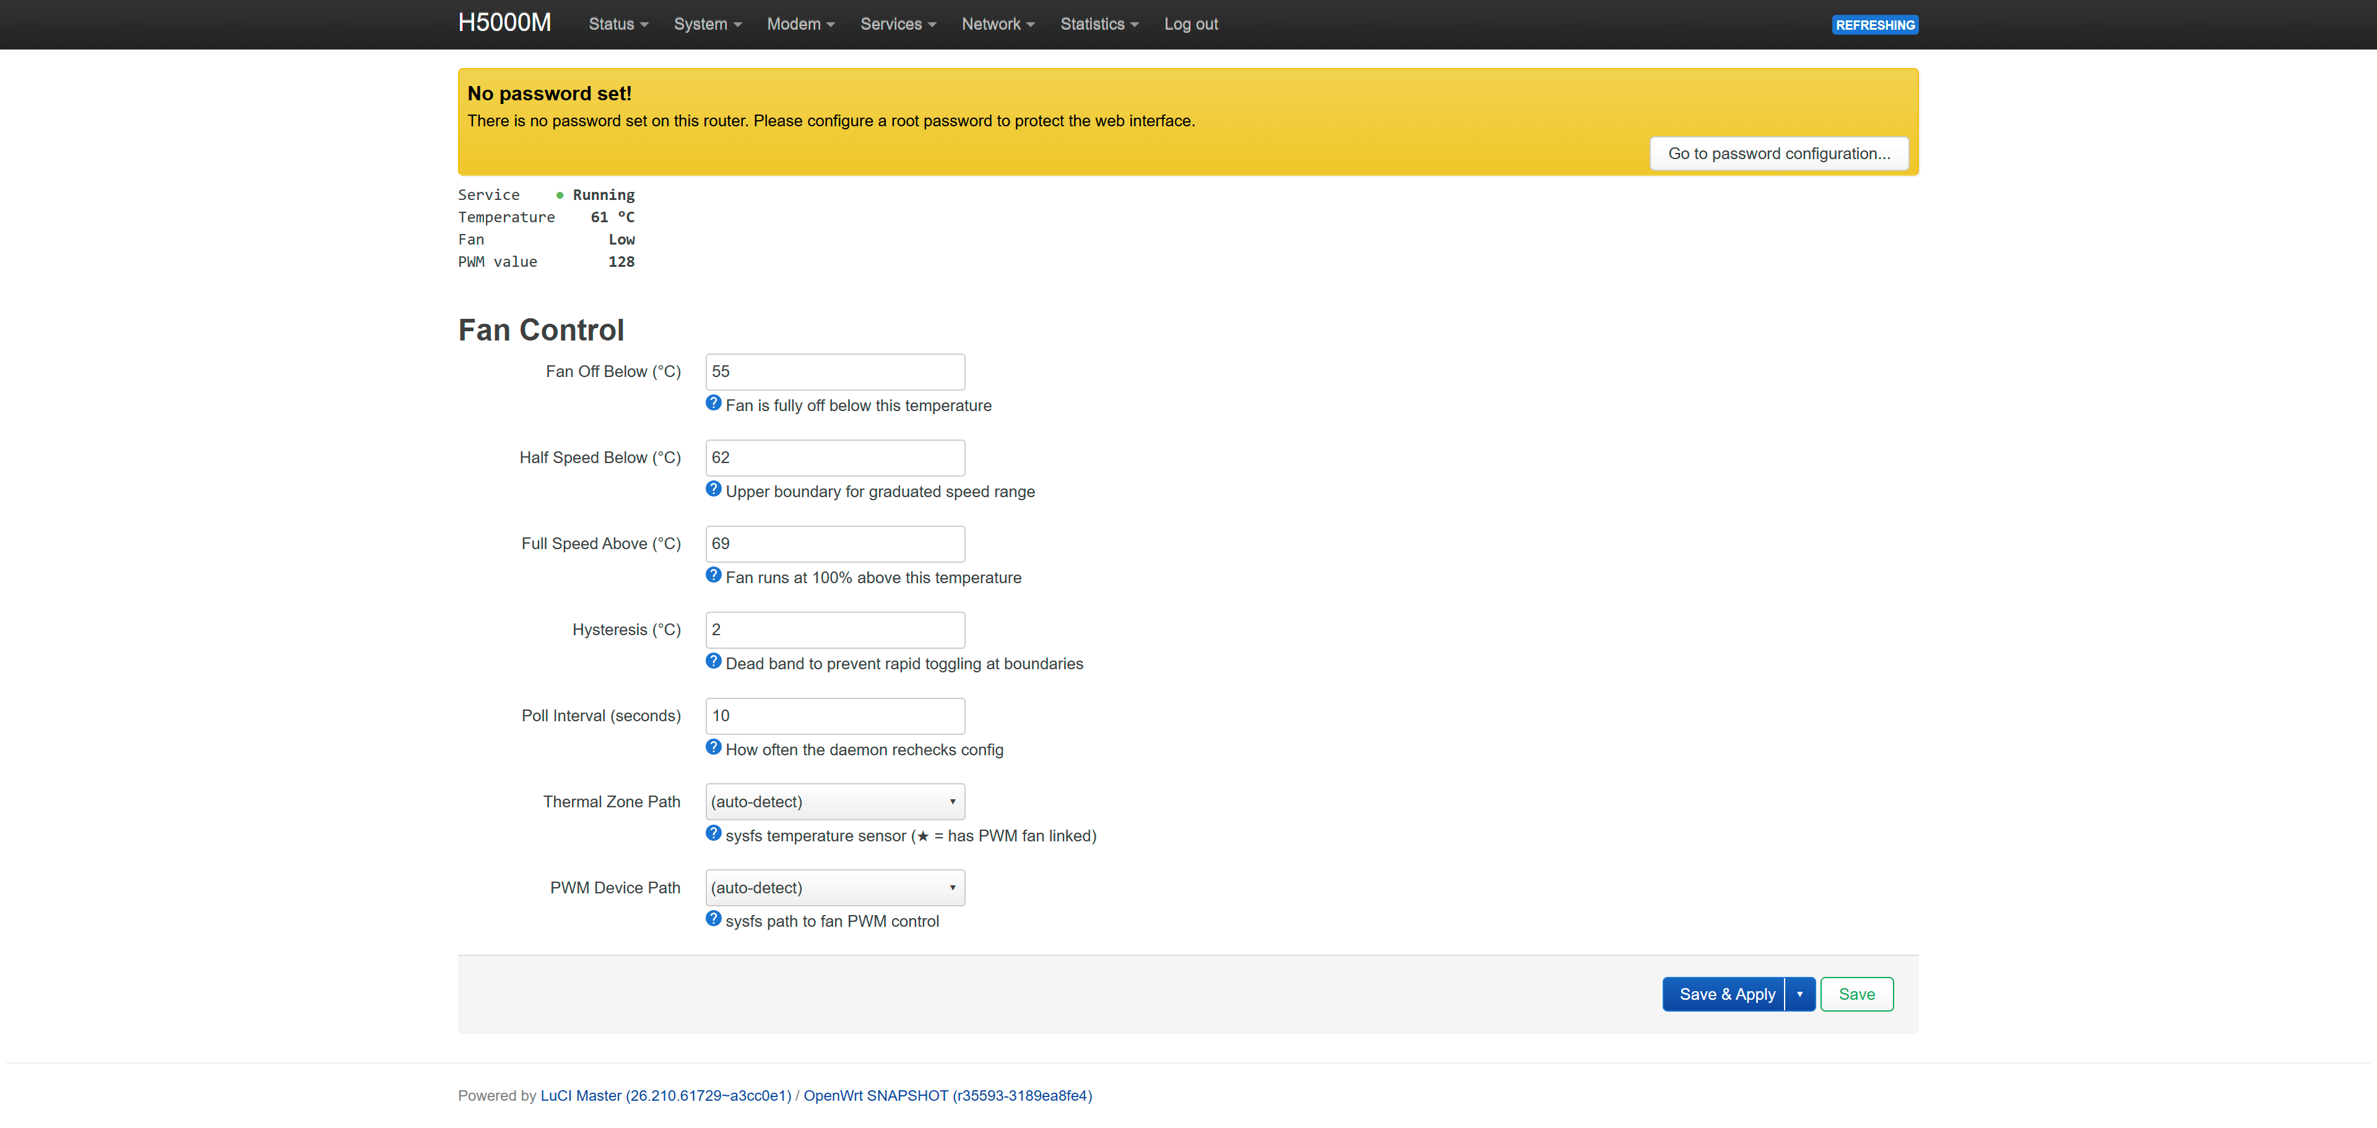Open the Thermal Zone Path dropdown

click(835, 801)
